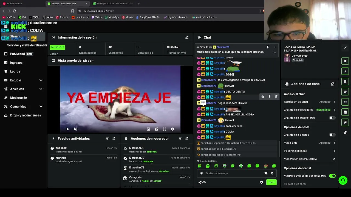Open Palabras baneadas list

[x=310, y=151]
